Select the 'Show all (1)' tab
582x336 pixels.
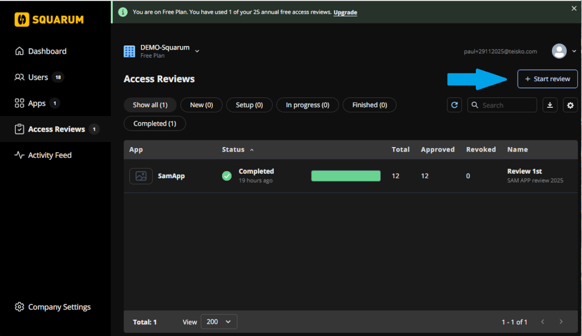click(150, 105)
